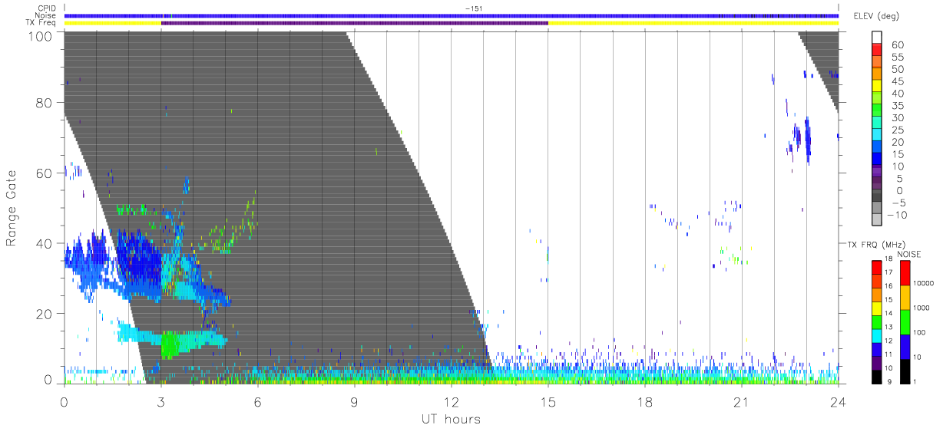Click the Range Gate axis label
Image resolution: width=943 pixels, height=435 pixels.
(x=12, y=208)
